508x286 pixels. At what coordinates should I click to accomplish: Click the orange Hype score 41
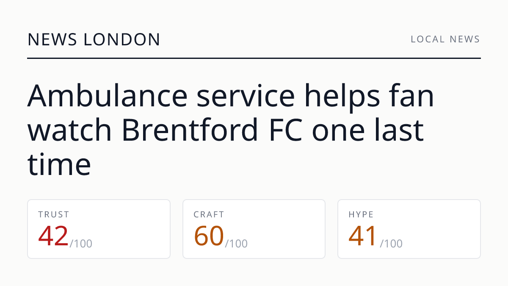pyautogui.click(x=363, y=236)
